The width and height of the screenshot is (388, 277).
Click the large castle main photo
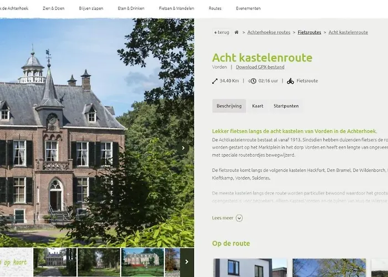pyautogui.click(x=97, y=133)
